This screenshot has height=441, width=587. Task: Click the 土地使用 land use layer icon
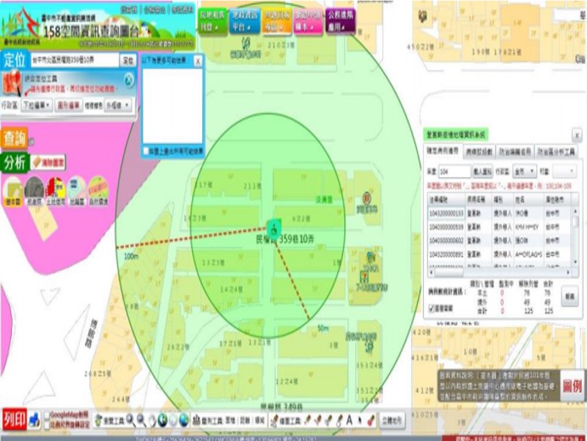55,190
